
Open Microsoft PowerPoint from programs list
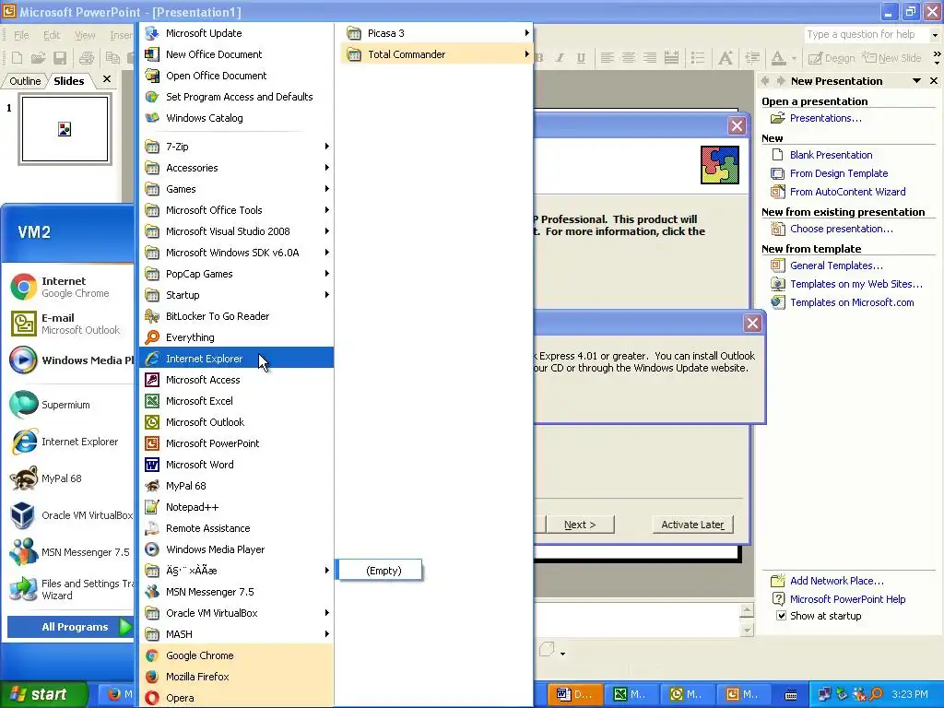(x=236, y=443)
